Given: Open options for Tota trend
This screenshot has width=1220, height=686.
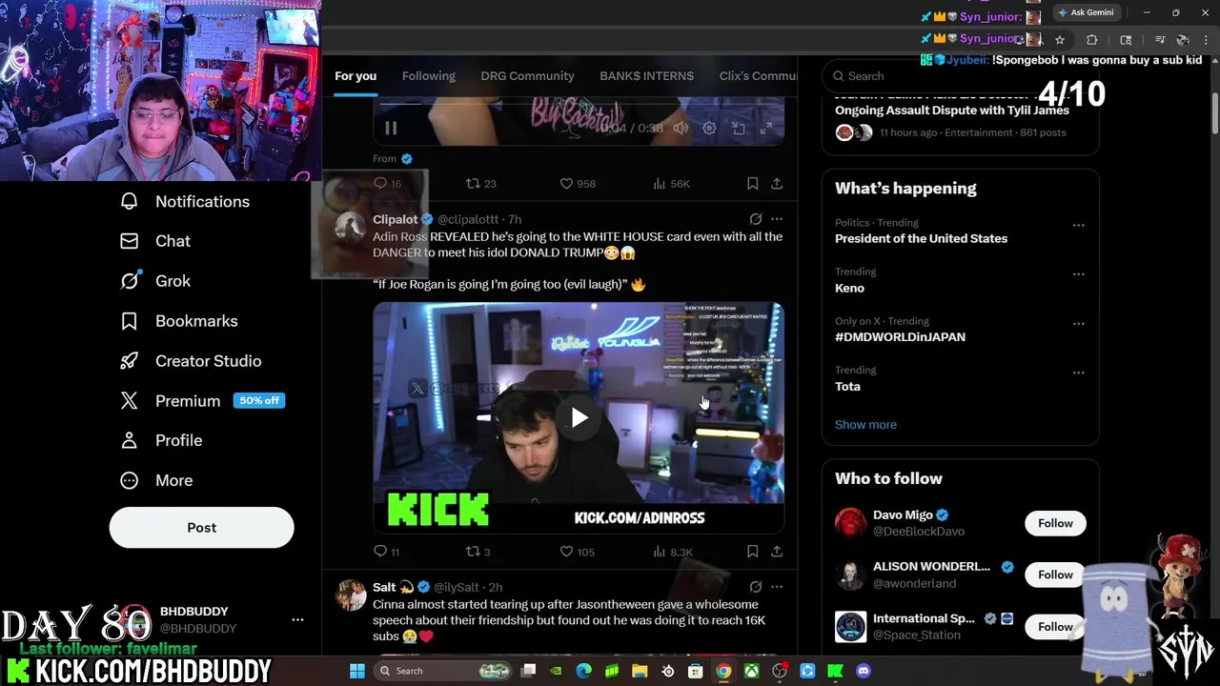Looking at the screenshot, I should click(1078, 373).
